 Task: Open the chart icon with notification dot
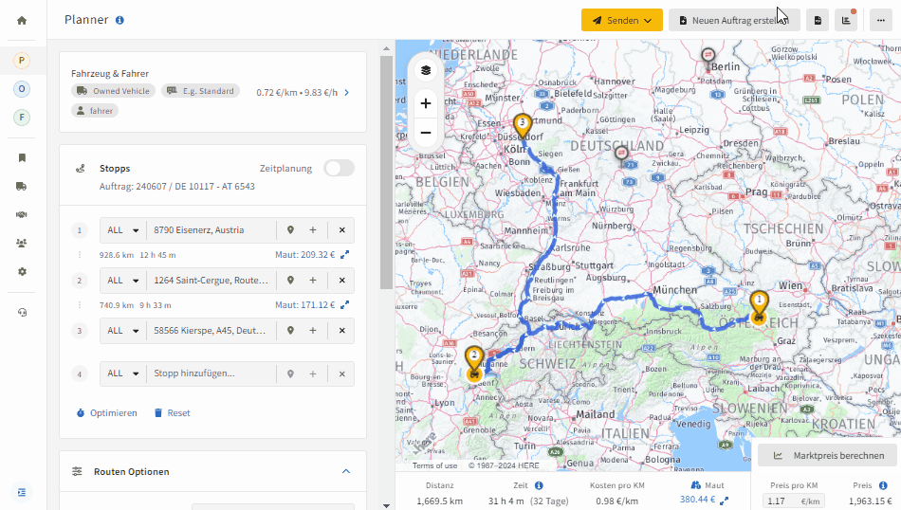coord(846,20)
